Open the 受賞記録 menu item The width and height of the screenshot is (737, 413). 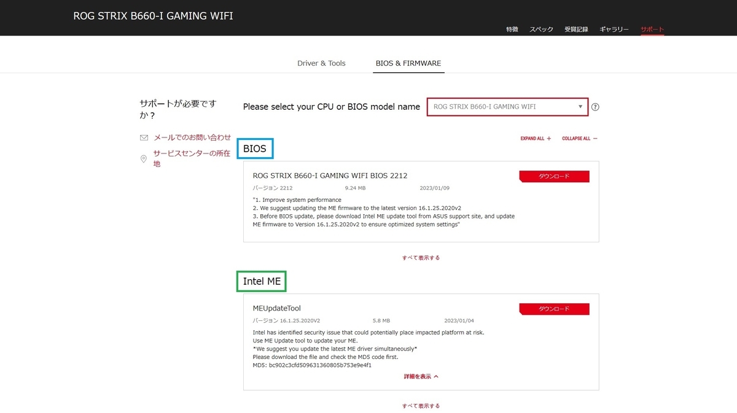576,29
